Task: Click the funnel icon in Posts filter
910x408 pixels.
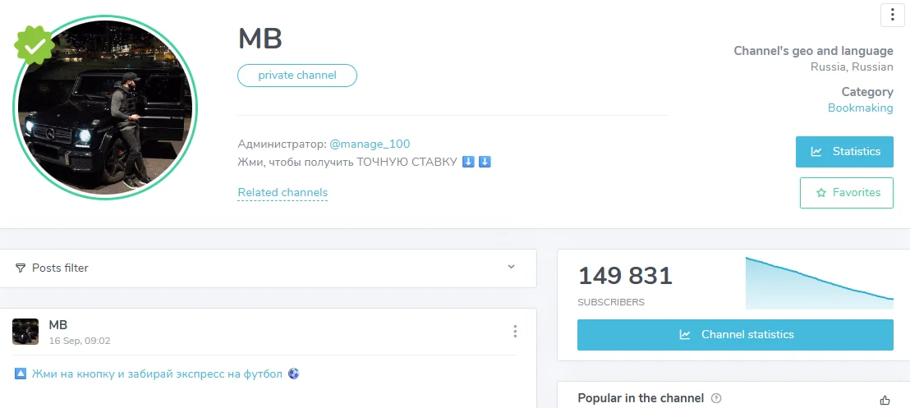Action: [x=21, y=268]
